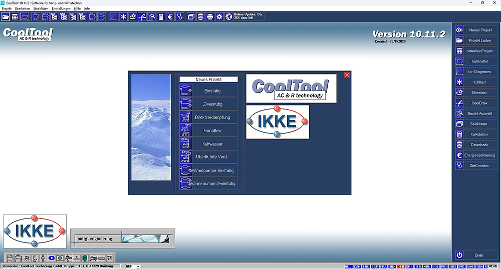
Task: Click the Monoflow diagram icon in dialog
Action: point(186,130)
